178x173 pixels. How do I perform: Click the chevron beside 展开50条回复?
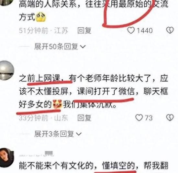83,47
